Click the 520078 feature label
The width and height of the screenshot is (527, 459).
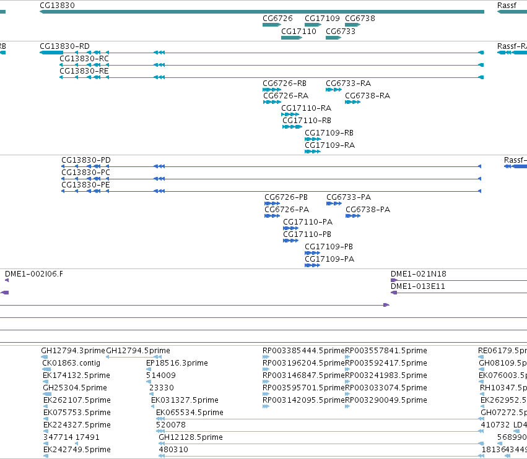tap(171, 425)
